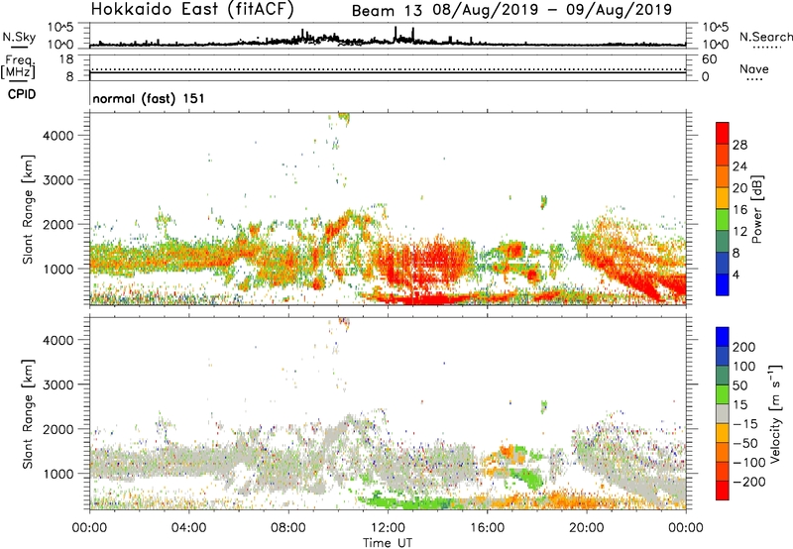Click the 'Velocity [m s-1]' colorbar label

coord(775,413)
